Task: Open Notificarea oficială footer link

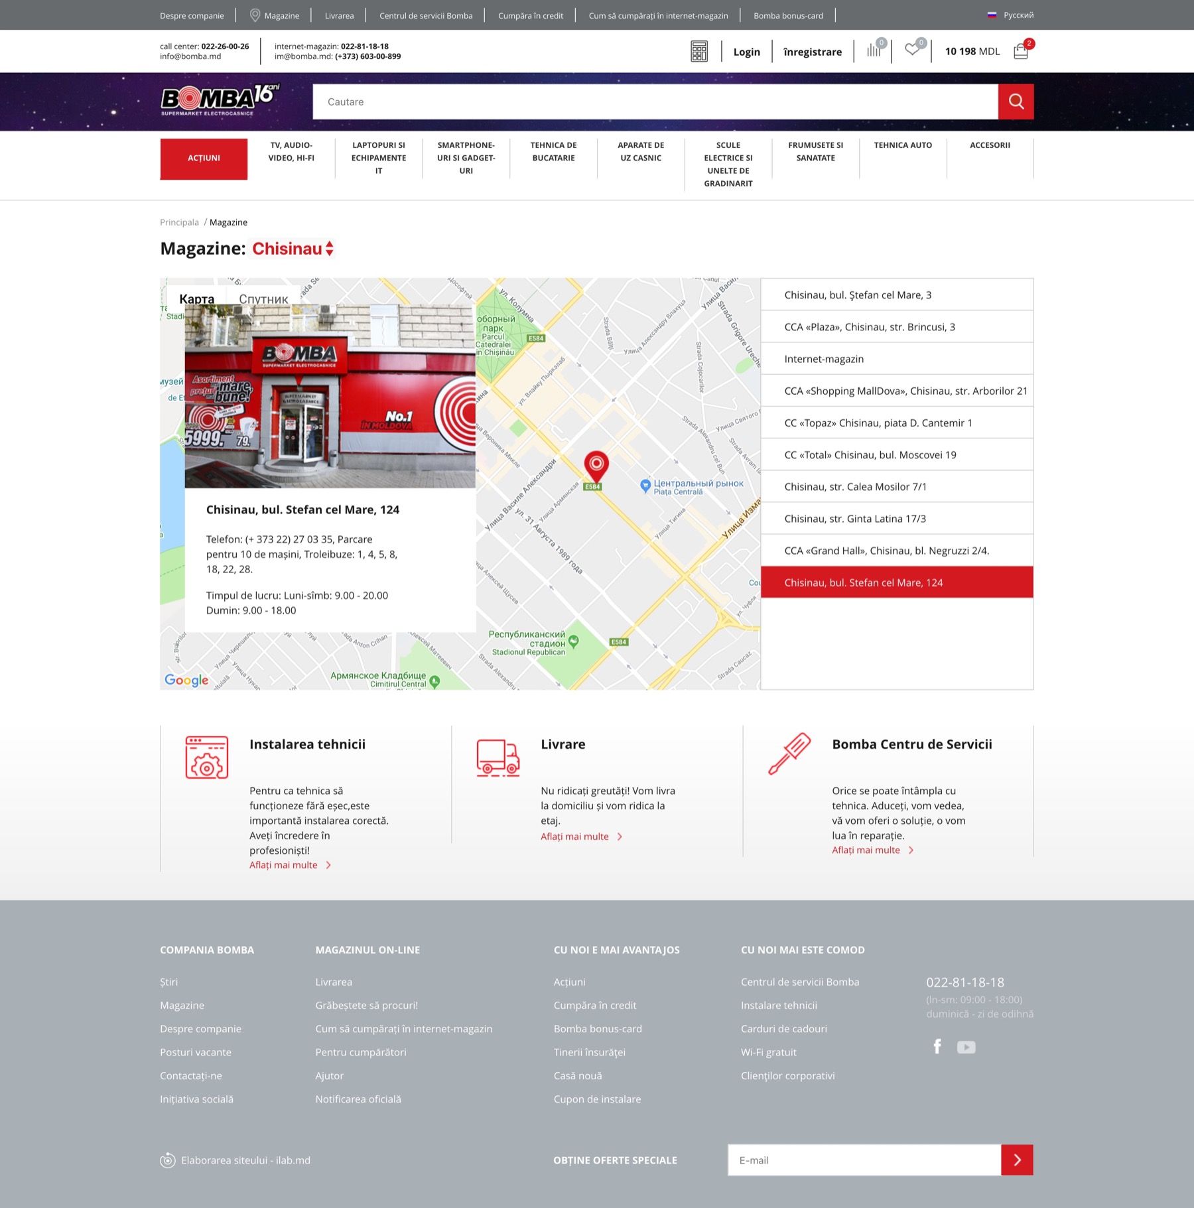Action: point(358,1099)
